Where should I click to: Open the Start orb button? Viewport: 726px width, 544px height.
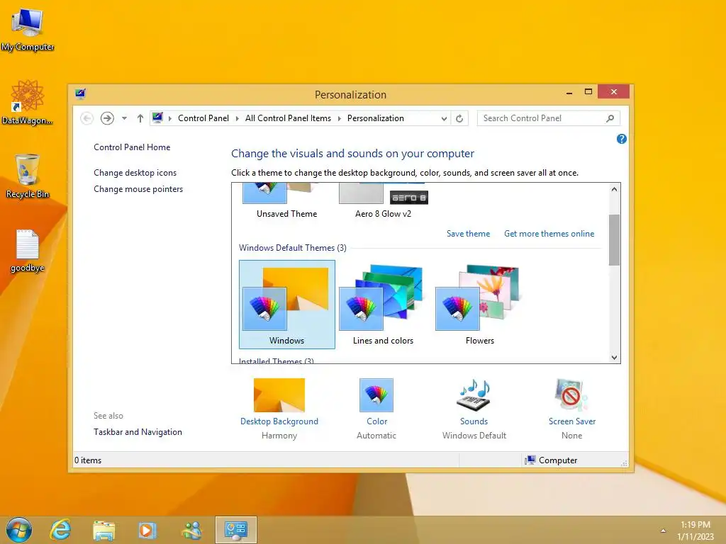click(19, 530)
